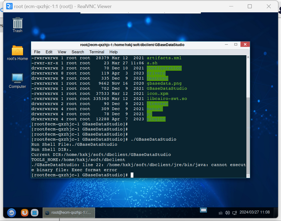281x221 pixels.
Task: Click the a.sh file name
Action: coord(152,63)
